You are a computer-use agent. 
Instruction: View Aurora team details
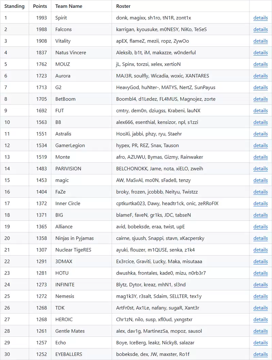click(260, 76)
